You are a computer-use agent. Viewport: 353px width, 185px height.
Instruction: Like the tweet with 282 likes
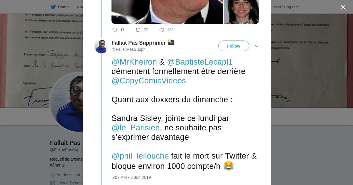click(161, 30)
